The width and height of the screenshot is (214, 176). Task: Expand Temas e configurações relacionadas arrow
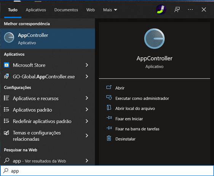[87, 136]
